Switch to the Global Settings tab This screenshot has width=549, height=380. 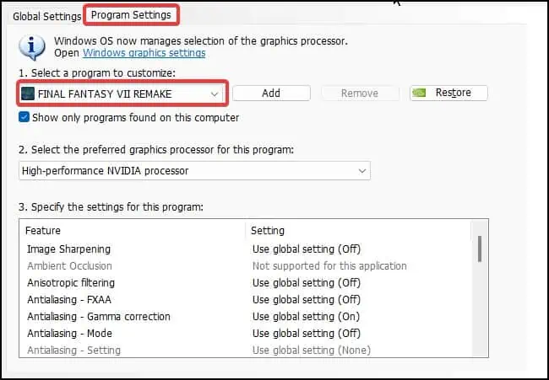pos(46,16)
